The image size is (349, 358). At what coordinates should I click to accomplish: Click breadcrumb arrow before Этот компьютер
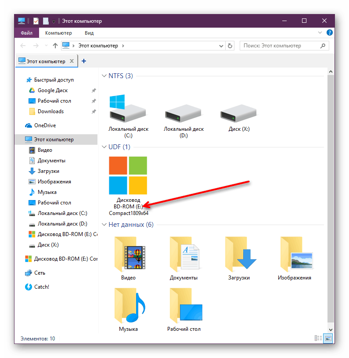point(73,46)
